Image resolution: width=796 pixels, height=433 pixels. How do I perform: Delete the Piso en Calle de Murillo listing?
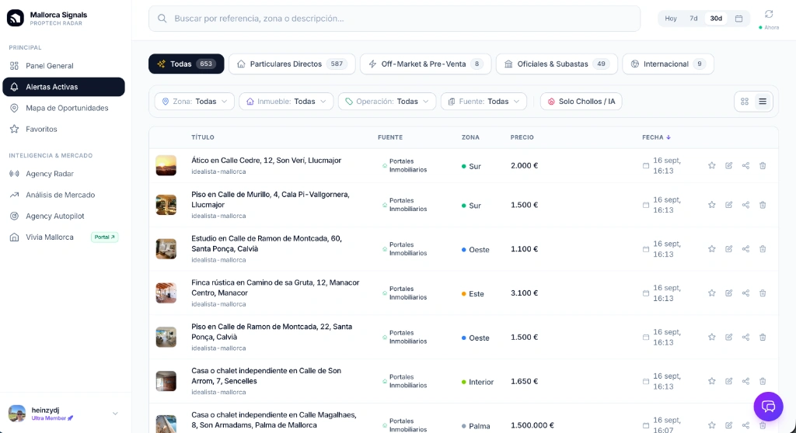tap(763, 205)
